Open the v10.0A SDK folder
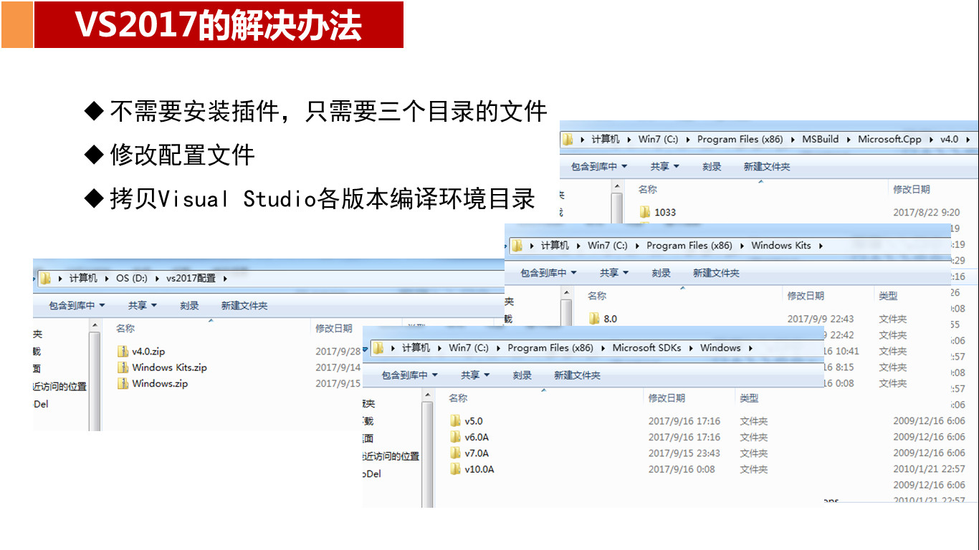Image resolution: width=979 pixels, height=550 pixels. pyautogui.click(x=473, y=469)
